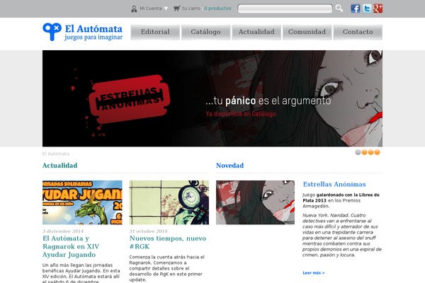425x283 pixels.
Task: Click the date '31 octubre 2014'
Action: [x=148, y=231]
